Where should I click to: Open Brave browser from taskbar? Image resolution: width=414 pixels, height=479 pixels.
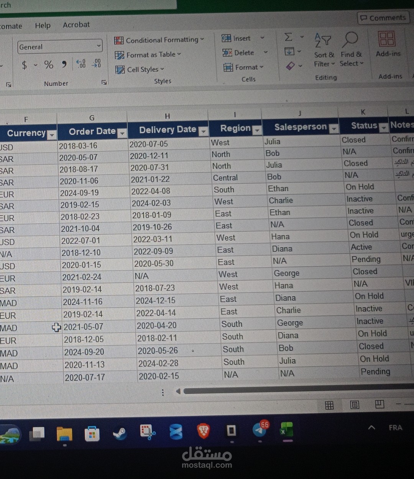pos(204,431)
